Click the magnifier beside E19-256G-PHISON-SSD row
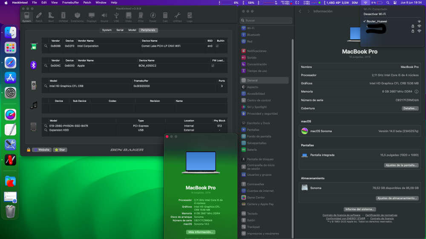 pyautogui.click(x=46, y=126)
